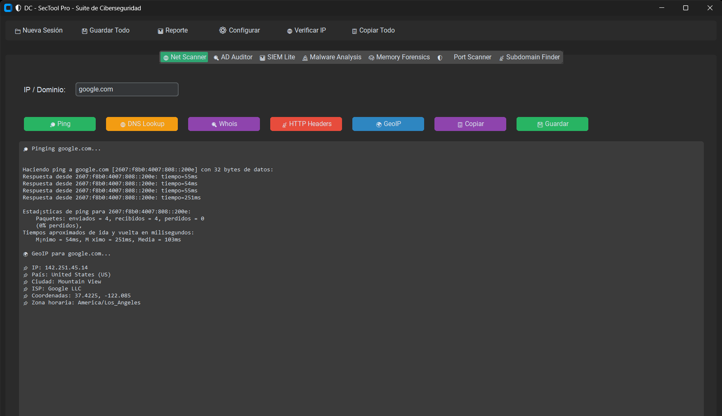Fetch HTTP Headers with the red button
Viewport: 722px width, 416px height.
coord(306,124)
